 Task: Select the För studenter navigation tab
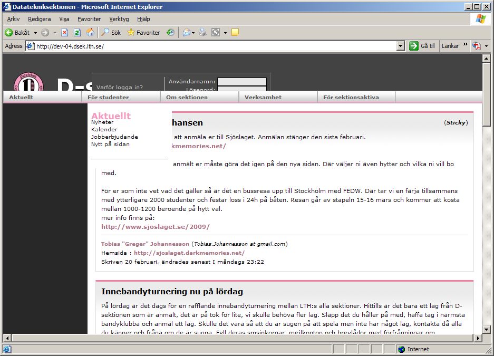pos(121,97)
